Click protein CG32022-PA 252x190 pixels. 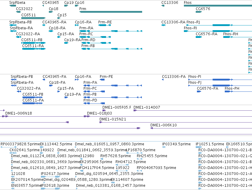29,88
